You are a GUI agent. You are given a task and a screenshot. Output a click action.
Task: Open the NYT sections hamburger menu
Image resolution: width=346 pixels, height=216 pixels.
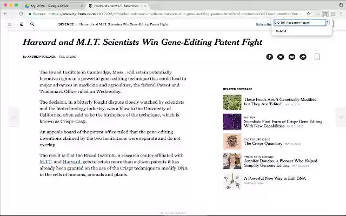(10, 24)
